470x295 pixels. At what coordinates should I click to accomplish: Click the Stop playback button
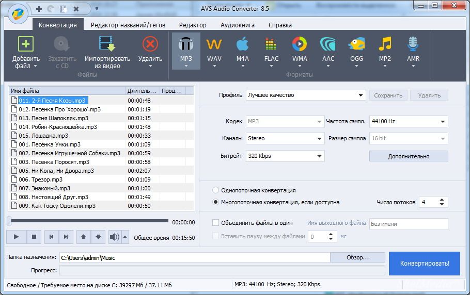pyautogui.click(x=34, y=237)
